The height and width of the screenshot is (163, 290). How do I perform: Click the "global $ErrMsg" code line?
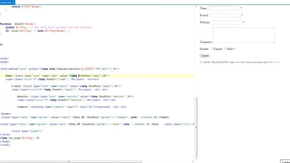48,27
